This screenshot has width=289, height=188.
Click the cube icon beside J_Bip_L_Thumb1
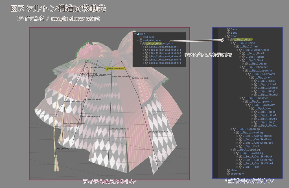point(256,95)
